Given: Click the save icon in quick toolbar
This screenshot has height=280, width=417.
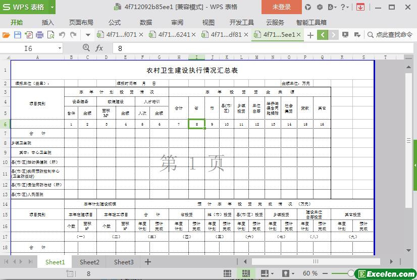Looking at the screenshot, I should click(x=17, y=35).
